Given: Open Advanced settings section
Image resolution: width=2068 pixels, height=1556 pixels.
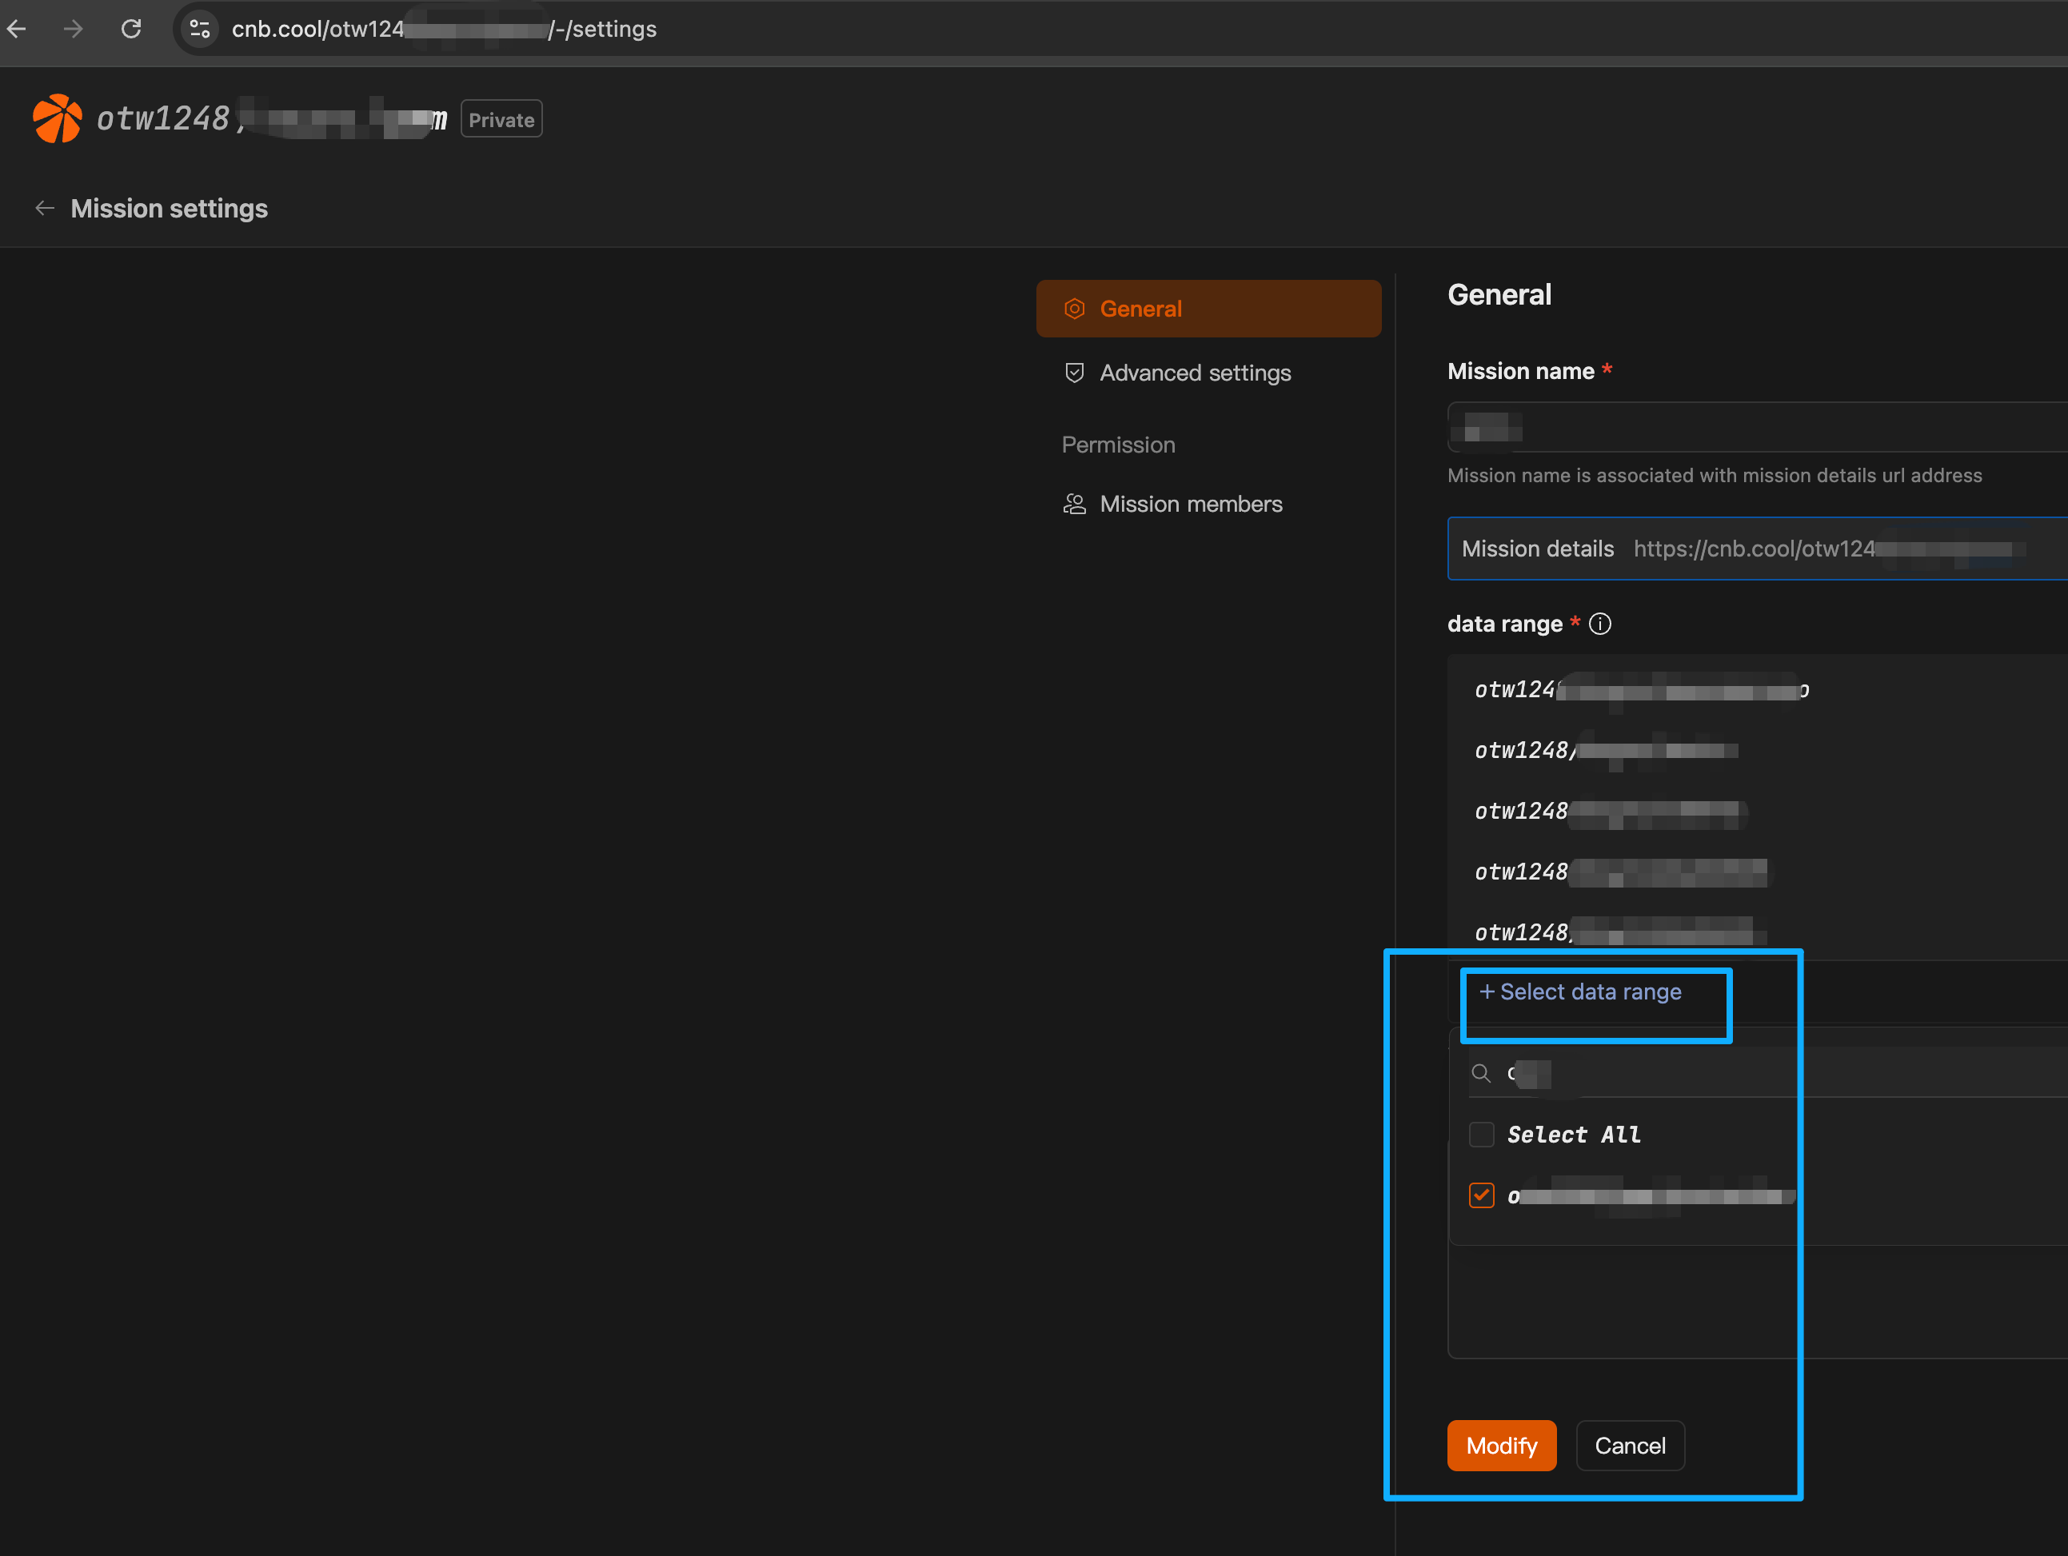Looking at the screenshot, I should coord(1195,373).
